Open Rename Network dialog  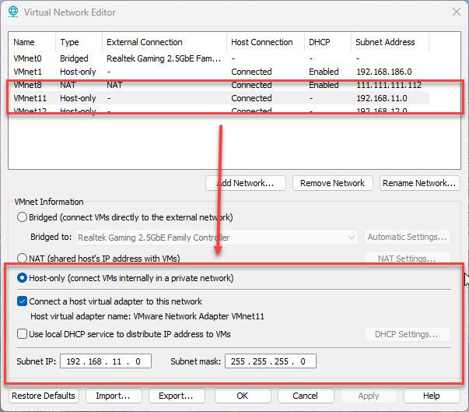point(420,183)
